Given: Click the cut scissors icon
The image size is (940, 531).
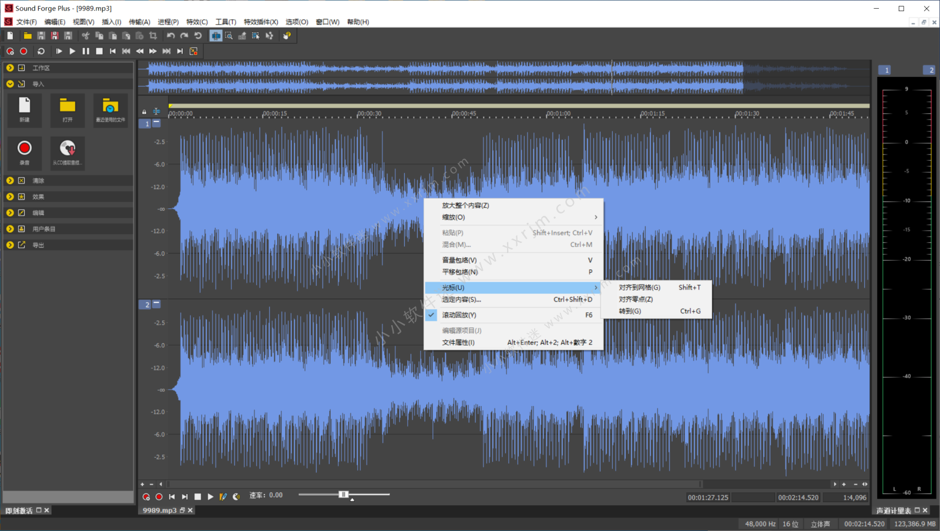Looking at the screenshot, I should pyautogui.click(x=86, y=36).
